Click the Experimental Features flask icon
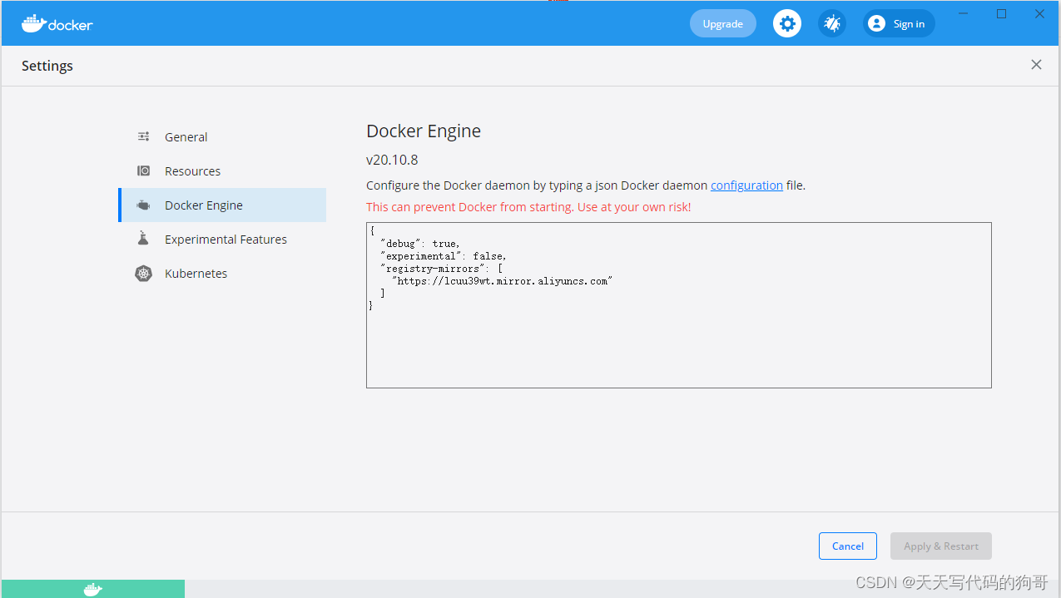1061x598 pixels. tap(143, 239)
